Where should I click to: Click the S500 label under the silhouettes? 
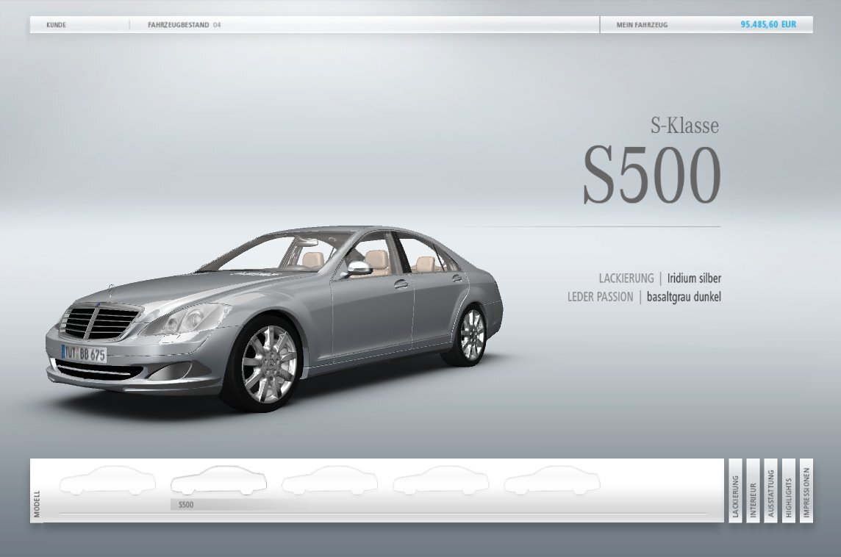186,505
